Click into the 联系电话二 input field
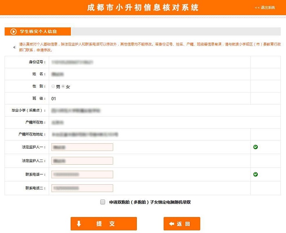 82,188
